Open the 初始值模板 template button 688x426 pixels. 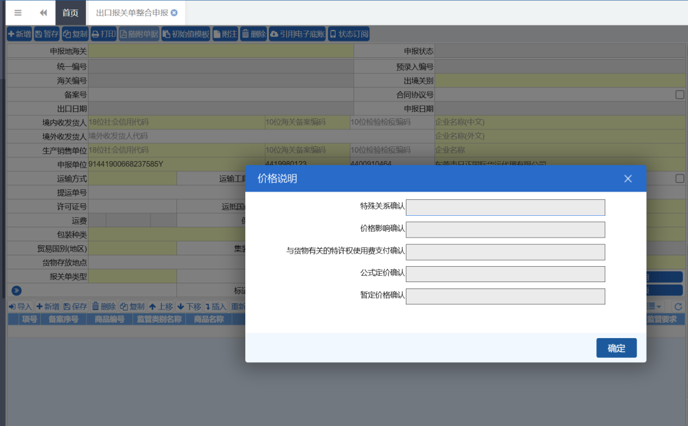pos(185,34)
